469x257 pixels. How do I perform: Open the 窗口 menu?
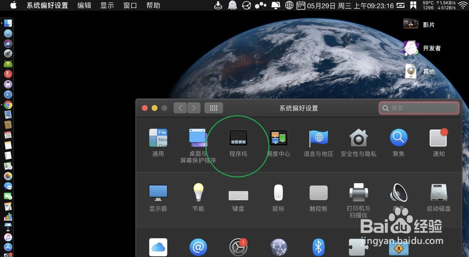coord(130,5)
